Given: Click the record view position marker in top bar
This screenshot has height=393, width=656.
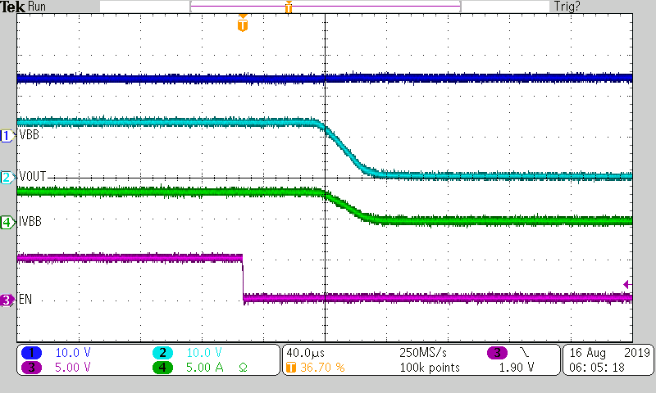Looking at the screenshot, I should point(289,7).
